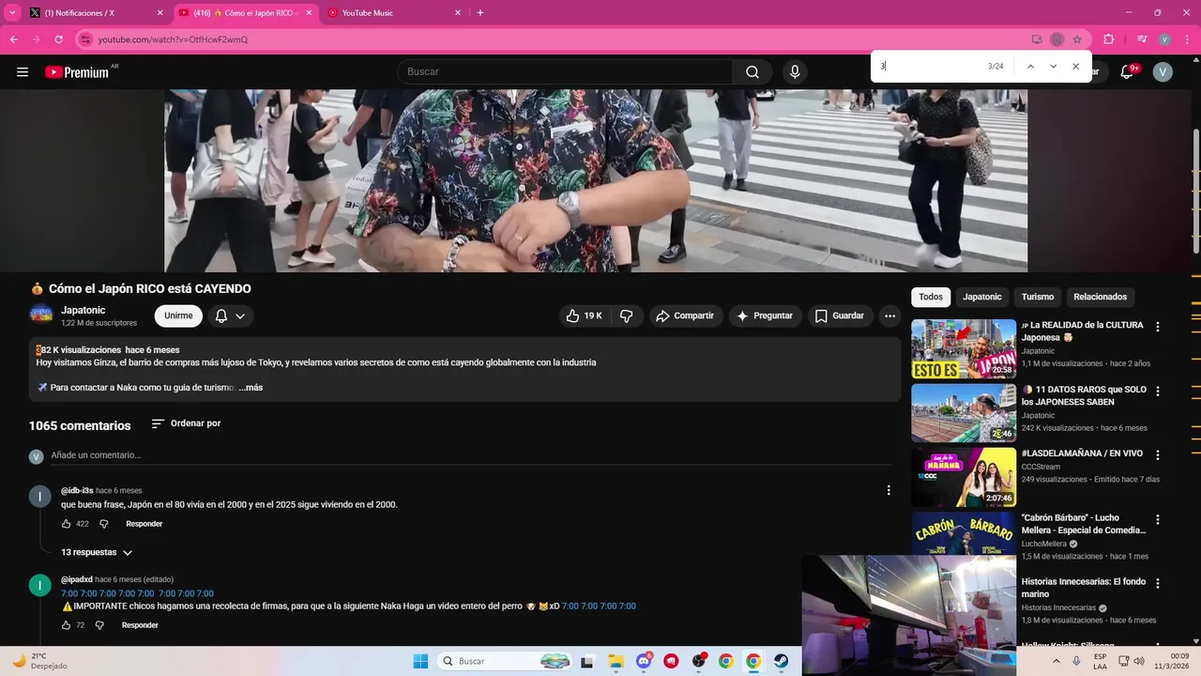The width and height of the screenshot is (1201, 676).
Task: Click in the find bar text field
Action: point(929,67)
